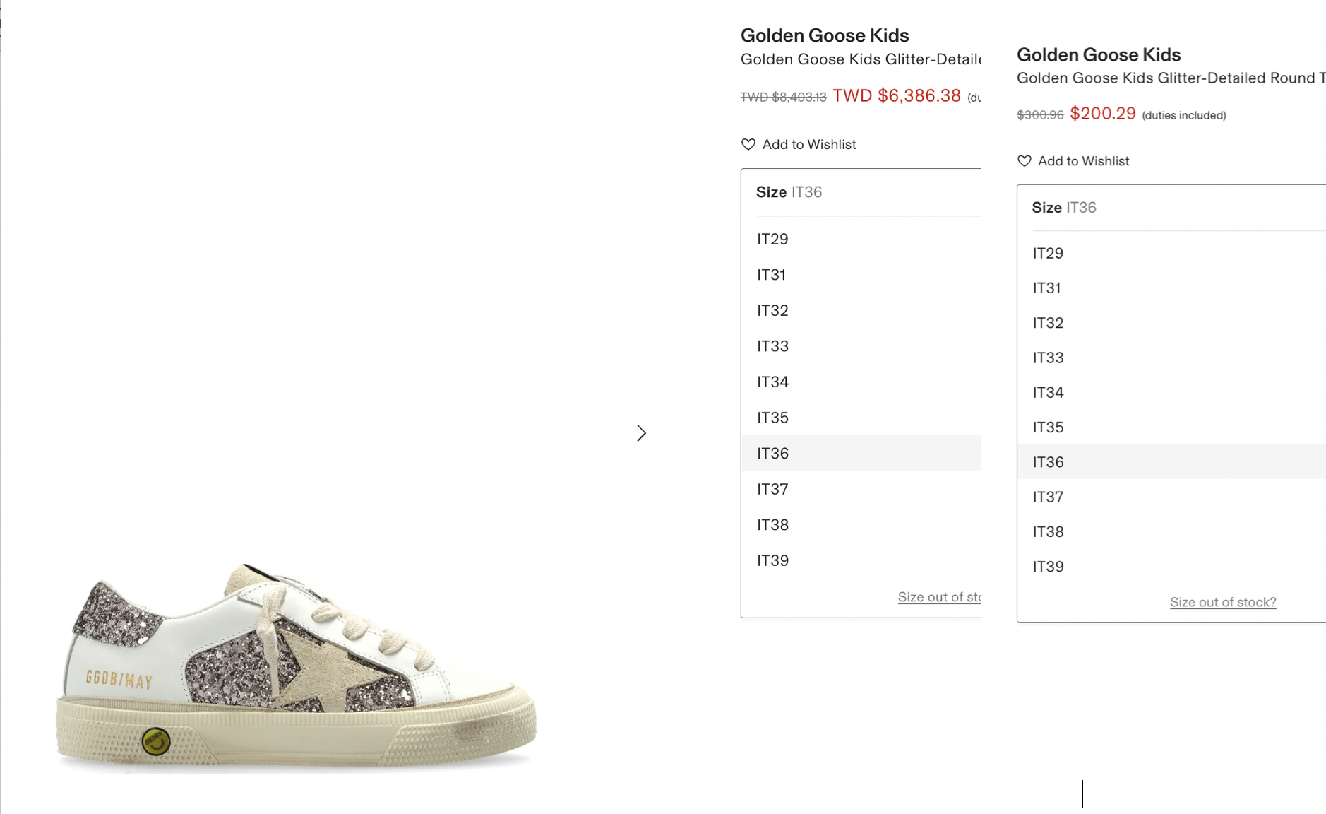The width and height of the screenshot is (1326, 814).
Task: Choose IT33 in the right size list
Action: tap(1048, 358)
